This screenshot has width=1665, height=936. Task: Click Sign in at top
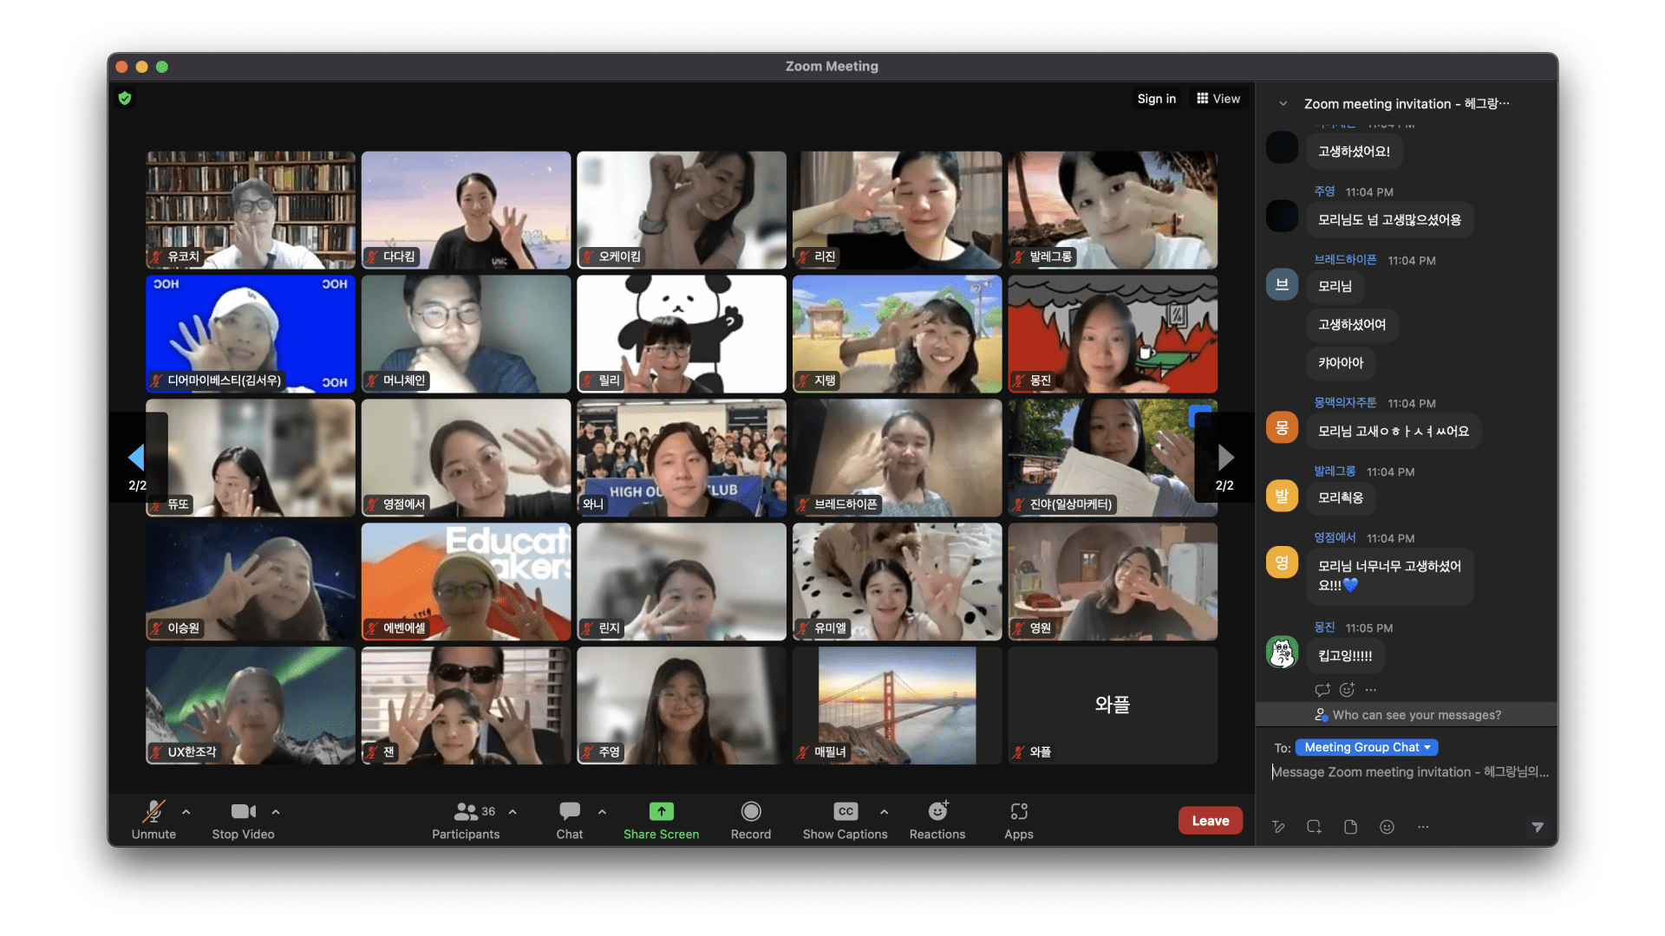pyautogui.click(x=1156, y=99)
